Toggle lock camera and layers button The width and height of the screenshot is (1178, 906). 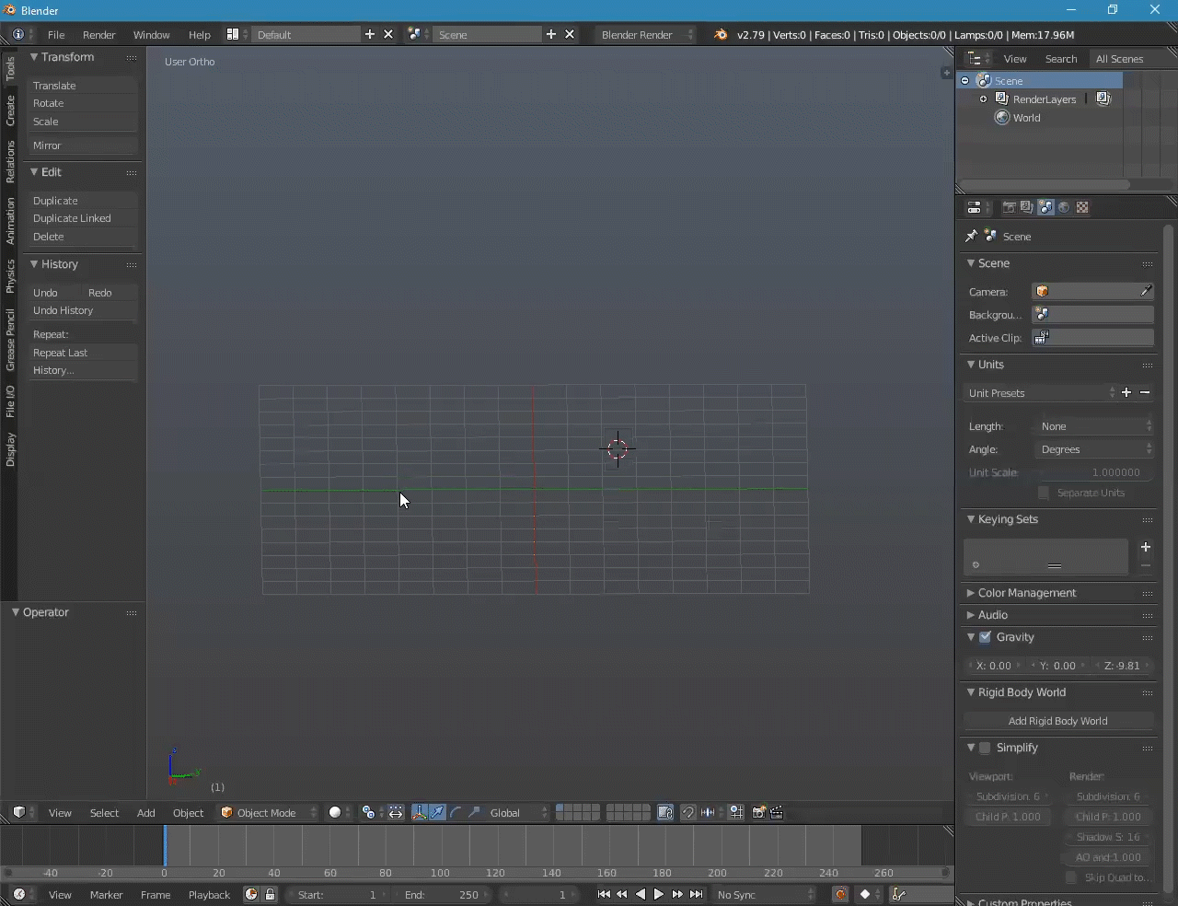pos(664,812)
